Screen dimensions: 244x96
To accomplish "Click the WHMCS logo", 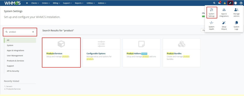I will (x=13, y=3).
